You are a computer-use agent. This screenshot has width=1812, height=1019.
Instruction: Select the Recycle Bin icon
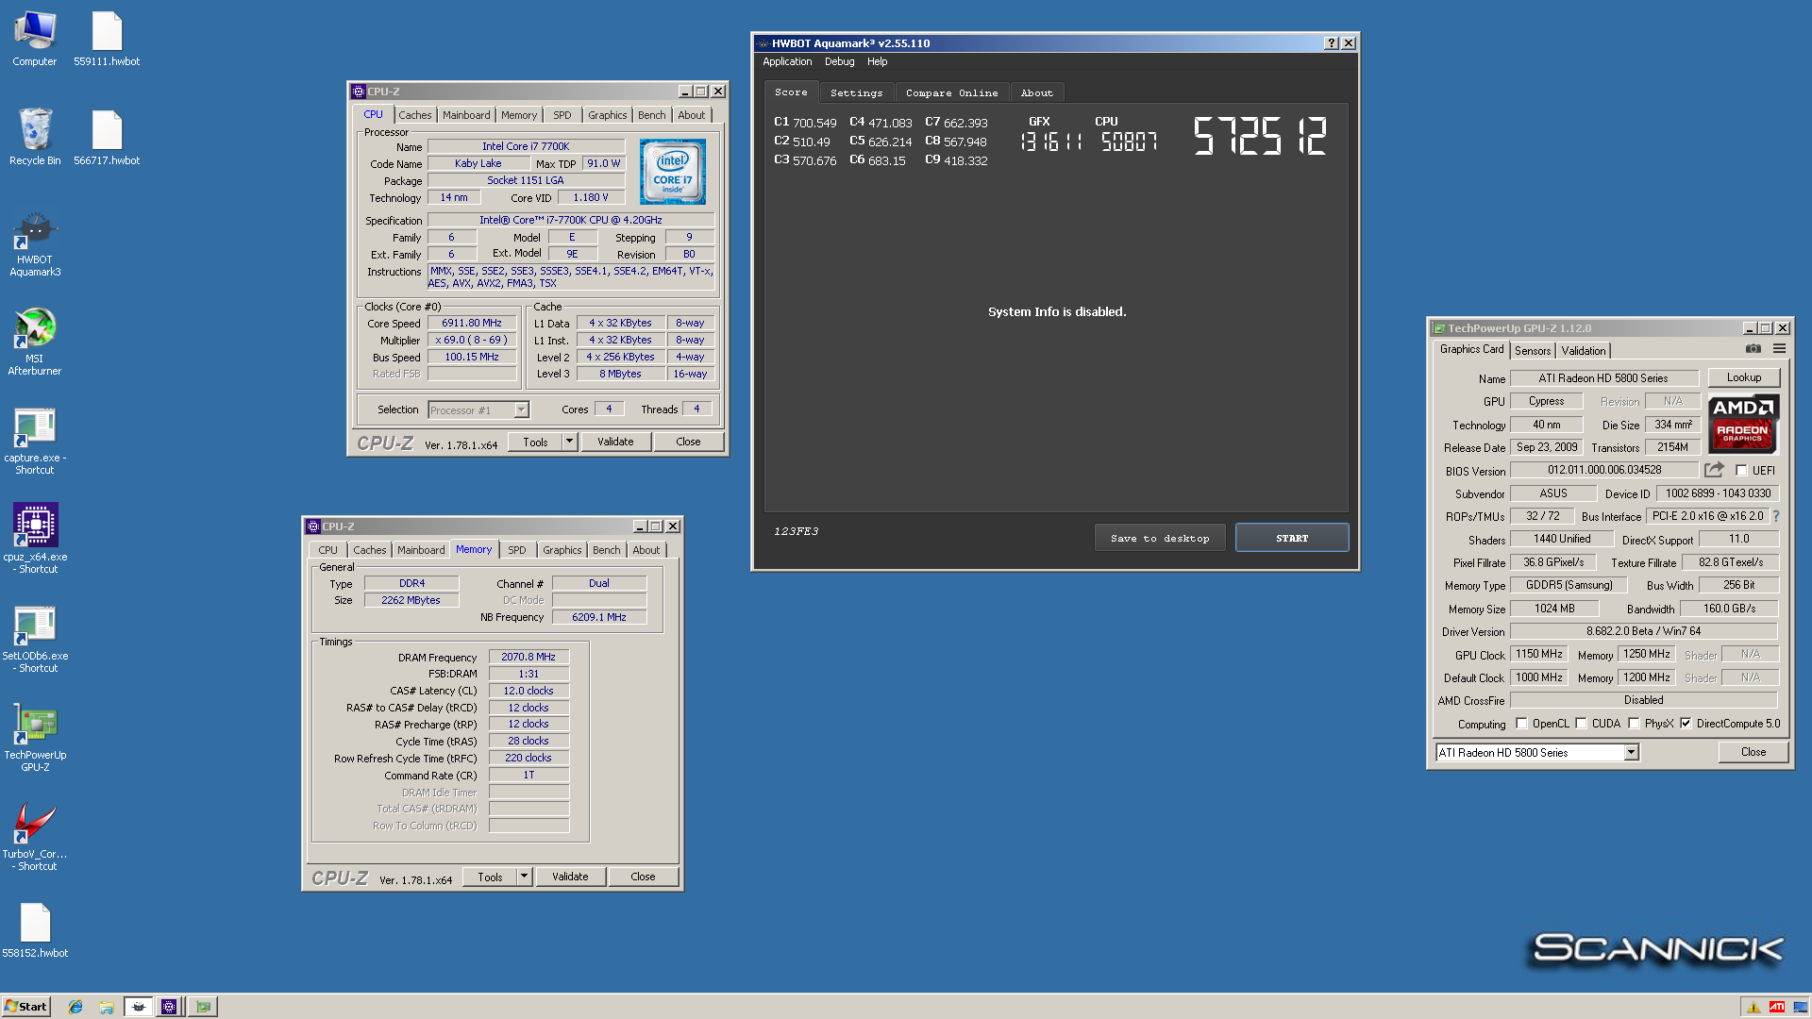35,138
